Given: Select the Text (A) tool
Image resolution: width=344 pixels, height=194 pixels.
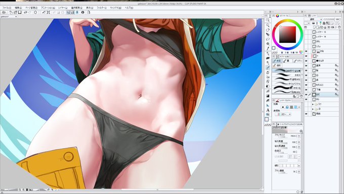Looking at the screenshot, I should tap(268, 110).
